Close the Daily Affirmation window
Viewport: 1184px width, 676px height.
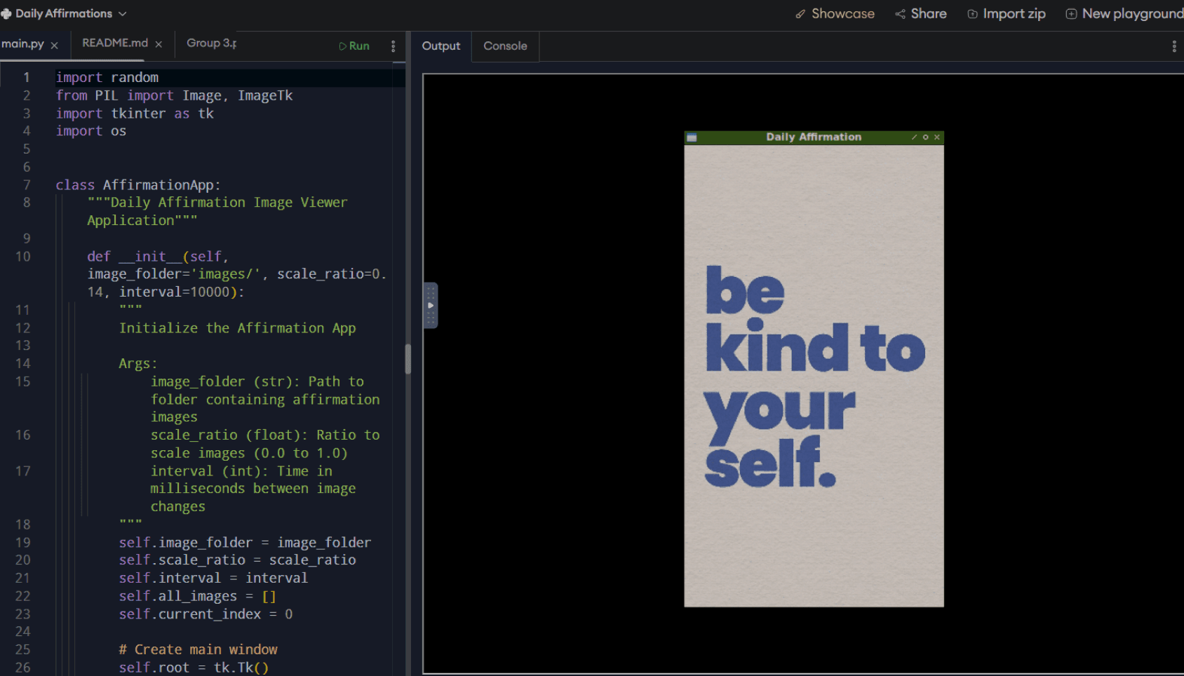[x=936, y=137]
